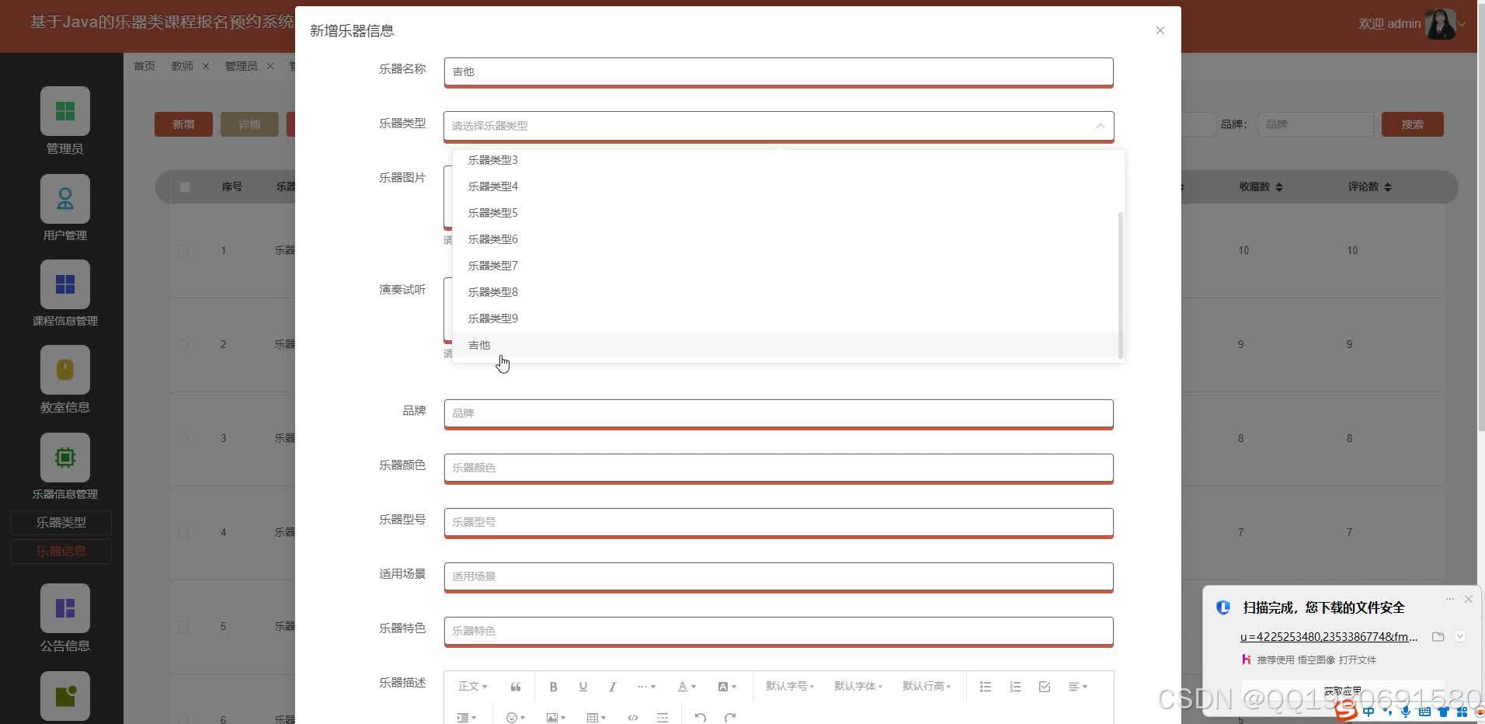Open more text styles ellipsis dropdown
1485x724 pixels.
[x=646, y=687]
